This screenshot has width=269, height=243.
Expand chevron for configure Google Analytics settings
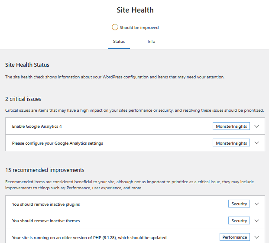pos(257,143)
